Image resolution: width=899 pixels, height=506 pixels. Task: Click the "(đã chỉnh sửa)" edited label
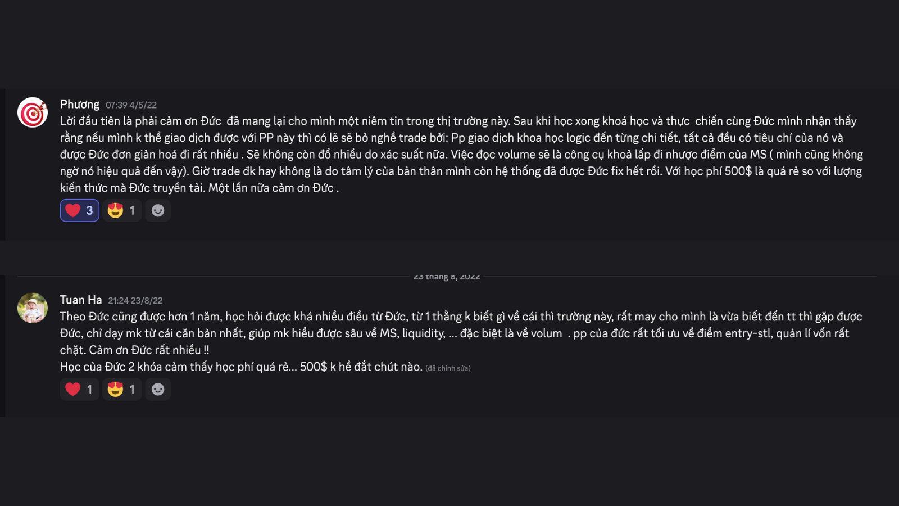(448, 368)
